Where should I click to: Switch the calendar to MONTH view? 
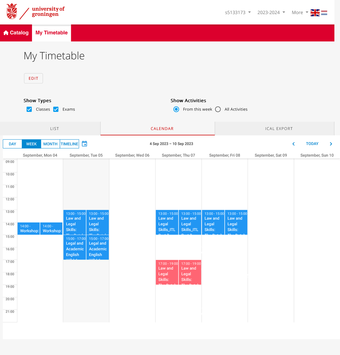click(x=50, y=144)
